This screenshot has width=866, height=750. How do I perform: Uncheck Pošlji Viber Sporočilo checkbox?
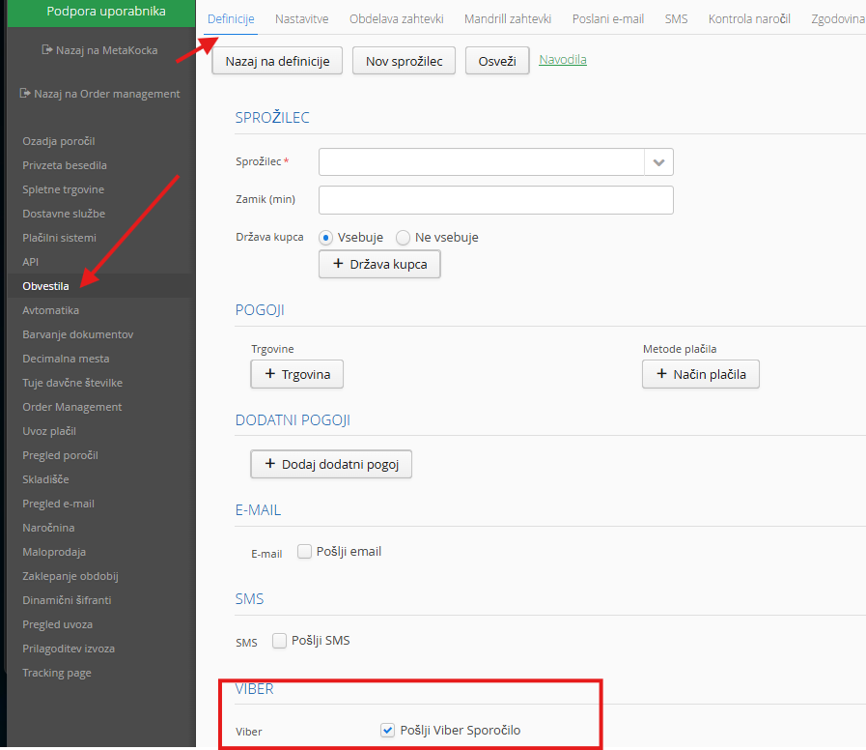click(x=388, y=730)
